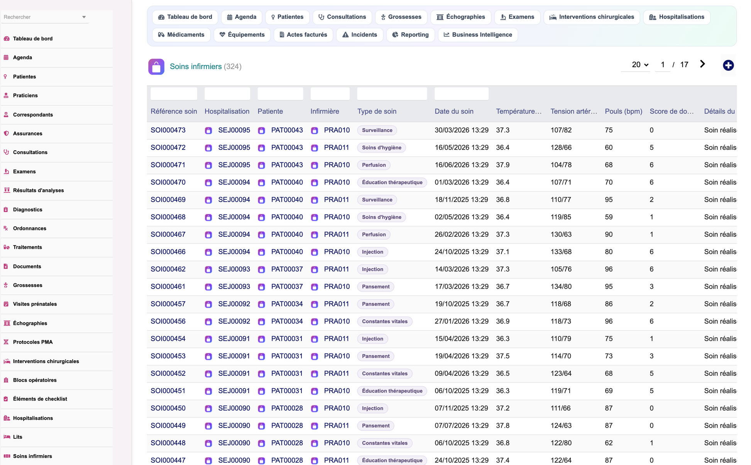Image resolution: width=751 pixels, height=465 pixels.
Task: Click the Tableau de bord sidebar icon
Action: (x=7, y=39)
